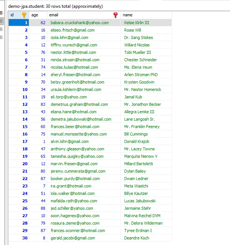230x245 pixels.
Task: Select email demetra.jakubowski@hotmail.com
Action: [81, 119]
